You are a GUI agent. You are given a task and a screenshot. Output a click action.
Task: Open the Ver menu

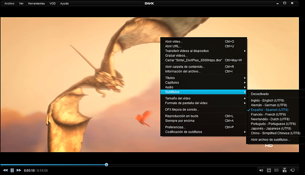tap(21, 3)
